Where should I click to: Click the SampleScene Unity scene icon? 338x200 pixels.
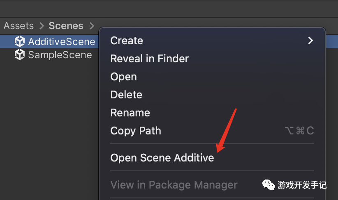click(19, 55)
